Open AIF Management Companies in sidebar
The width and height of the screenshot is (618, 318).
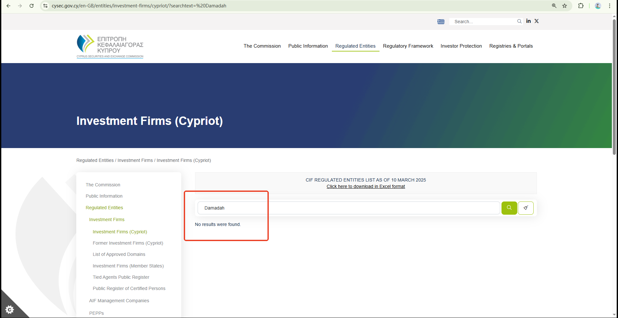[x=119, y=301]
